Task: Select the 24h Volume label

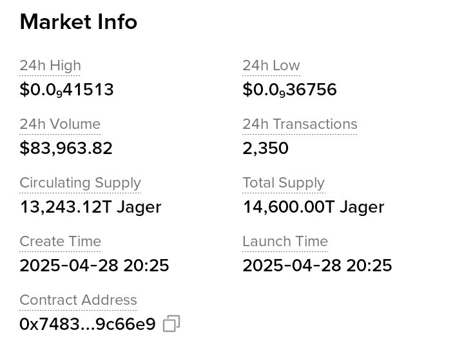Action: coord(60,124)
